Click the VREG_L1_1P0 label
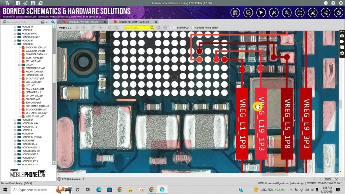Viewport: 345px width, 194px height. 242,124
